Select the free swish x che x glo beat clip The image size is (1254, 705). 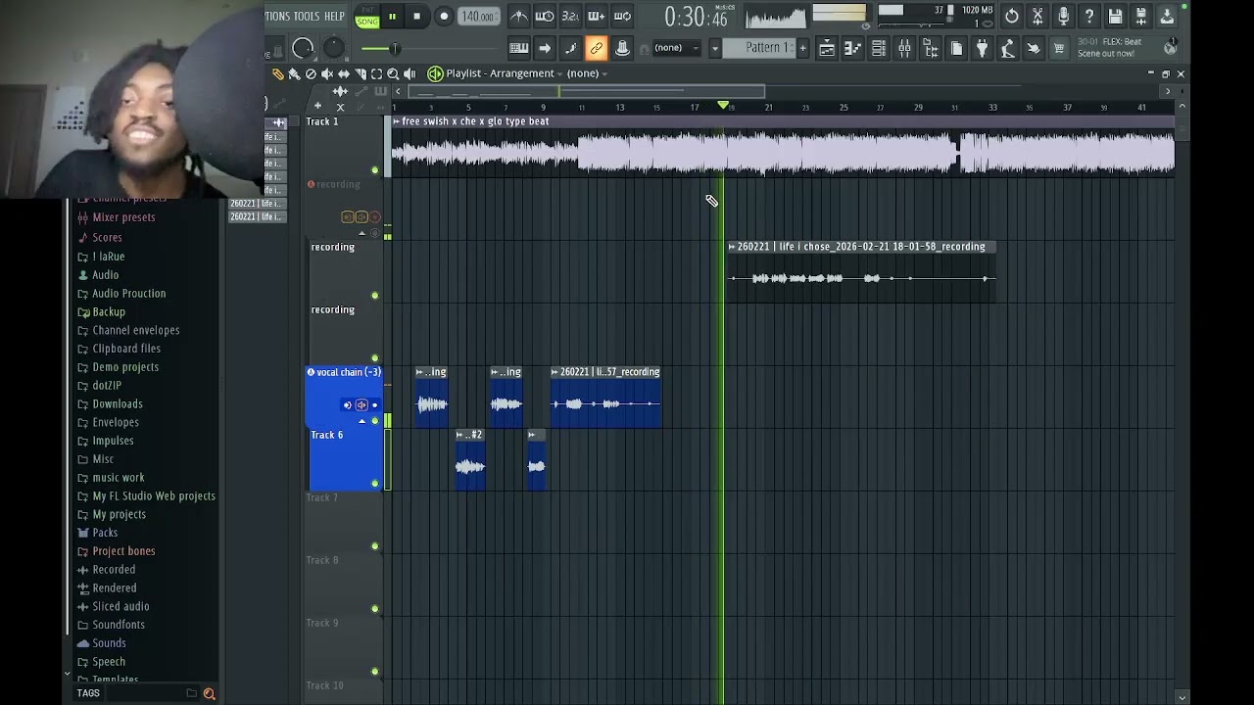(x=782, y=147)
